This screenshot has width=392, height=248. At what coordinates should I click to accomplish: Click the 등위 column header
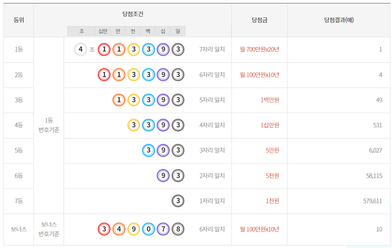pyautogui.click(x=19, y=20)
